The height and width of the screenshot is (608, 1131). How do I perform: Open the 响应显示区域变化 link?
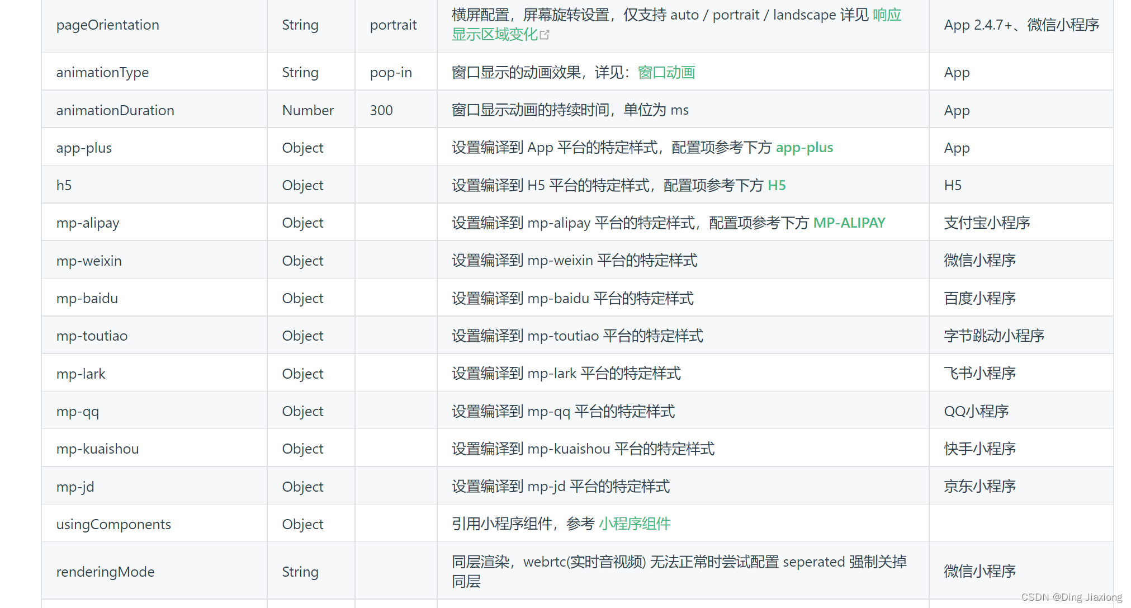click(x=495, y=35)
